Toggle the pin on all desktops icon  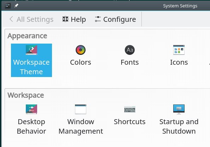[x=16, y=6]
